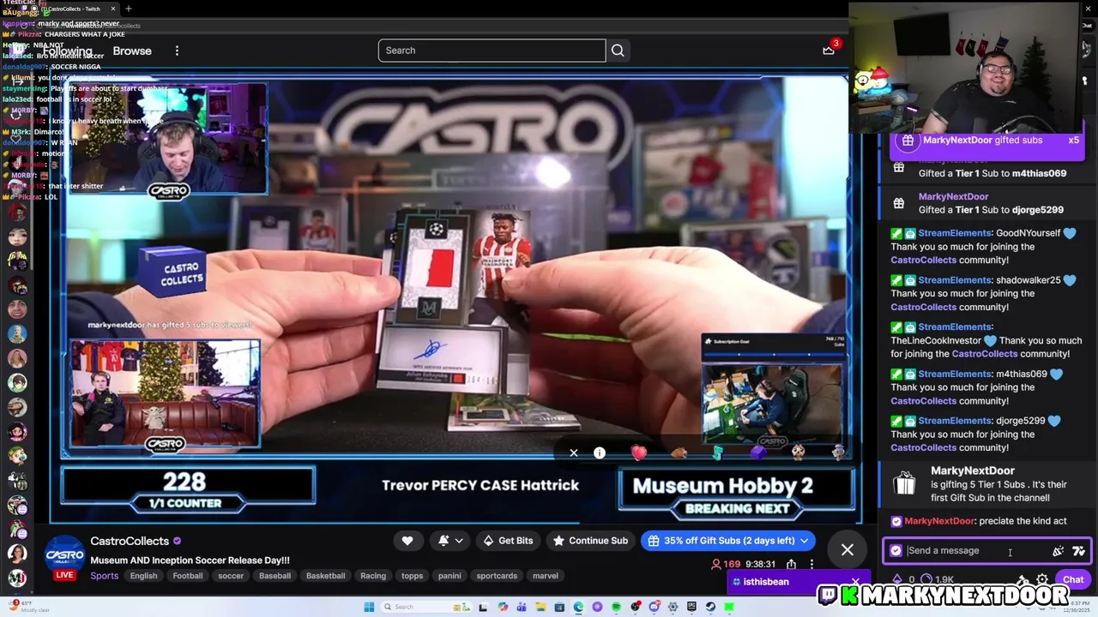The width and height of the screenshot is (1098, 617).
Task: Click the chat identity badge in the message box
Action: [x=896, y=551]
